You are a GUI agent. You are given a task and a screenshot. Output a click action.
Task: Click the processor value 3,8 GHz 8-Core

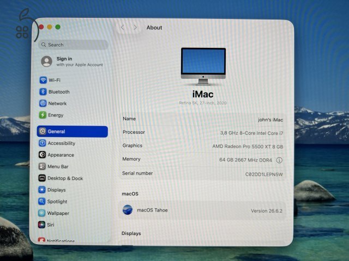click(x=251, y=133)
